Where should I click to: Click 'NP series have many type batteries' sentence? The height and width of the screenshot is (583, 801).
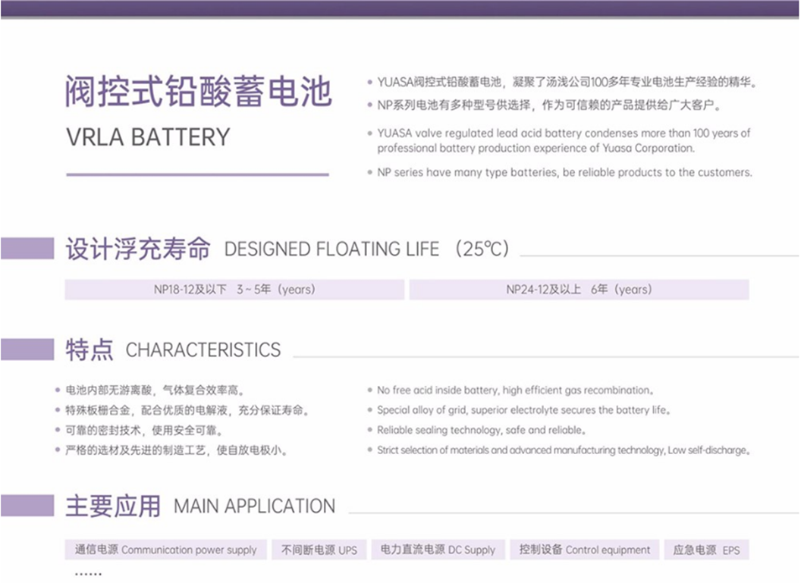(x=564, y=173)
